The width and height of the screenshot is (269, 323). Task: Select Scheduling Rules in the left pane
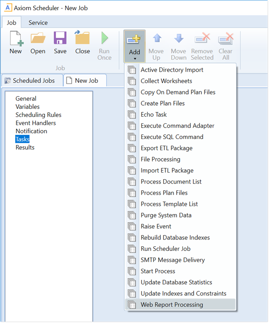coord(39,115)
